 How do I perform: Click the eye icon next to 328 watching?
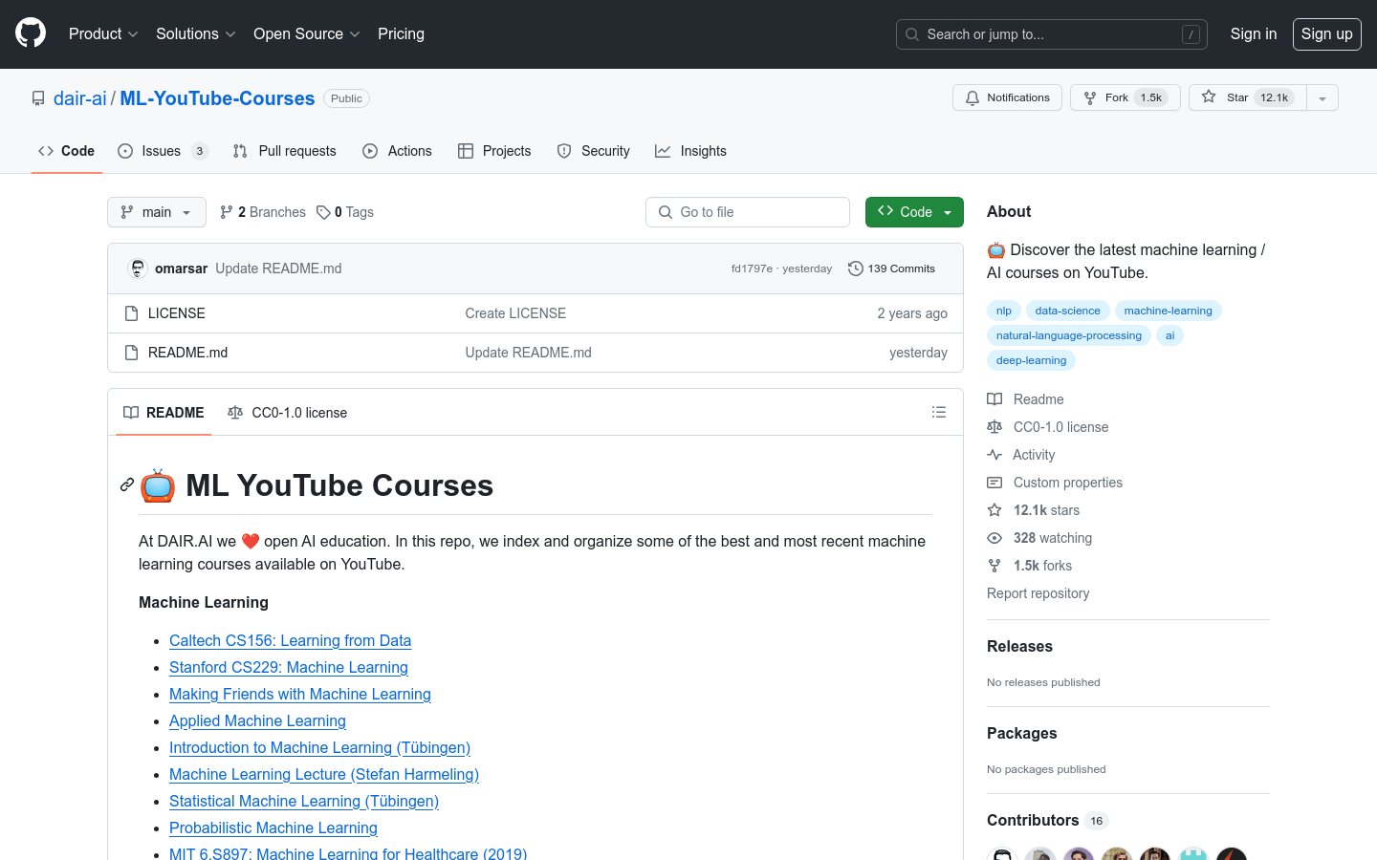[x=994, y=538]
